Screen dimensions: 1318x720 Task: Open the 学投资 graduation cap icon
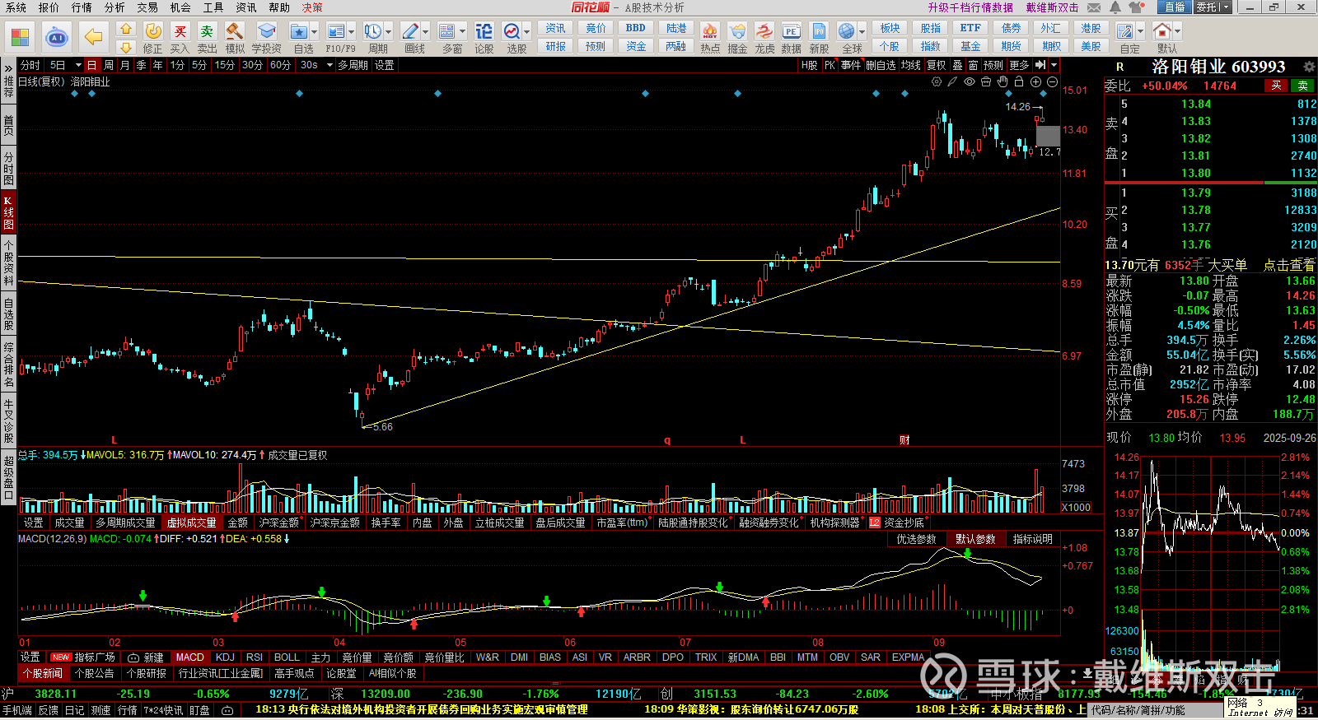[x=266, y=38]
